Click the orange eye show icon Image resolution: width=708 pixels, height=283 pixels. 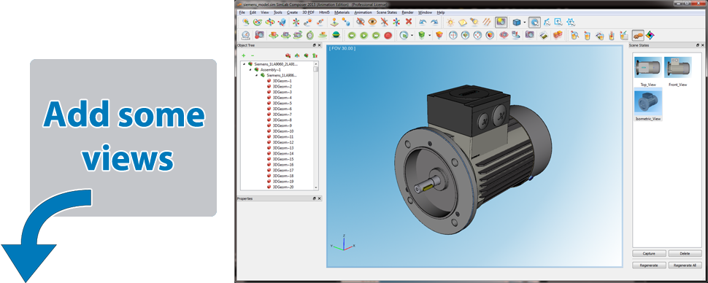372,22
